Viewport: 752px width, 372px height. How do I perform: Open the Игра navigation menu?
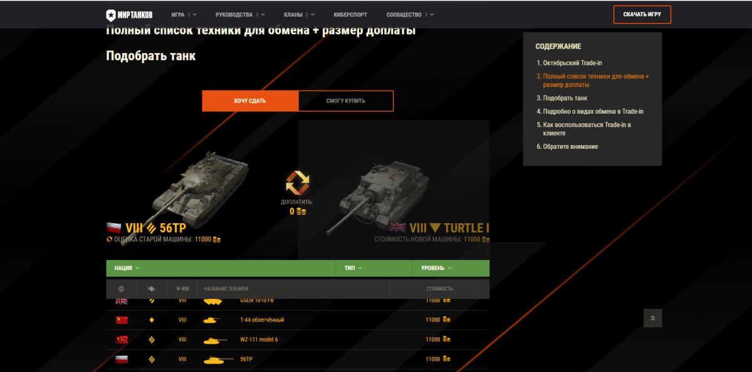(184, 14)
